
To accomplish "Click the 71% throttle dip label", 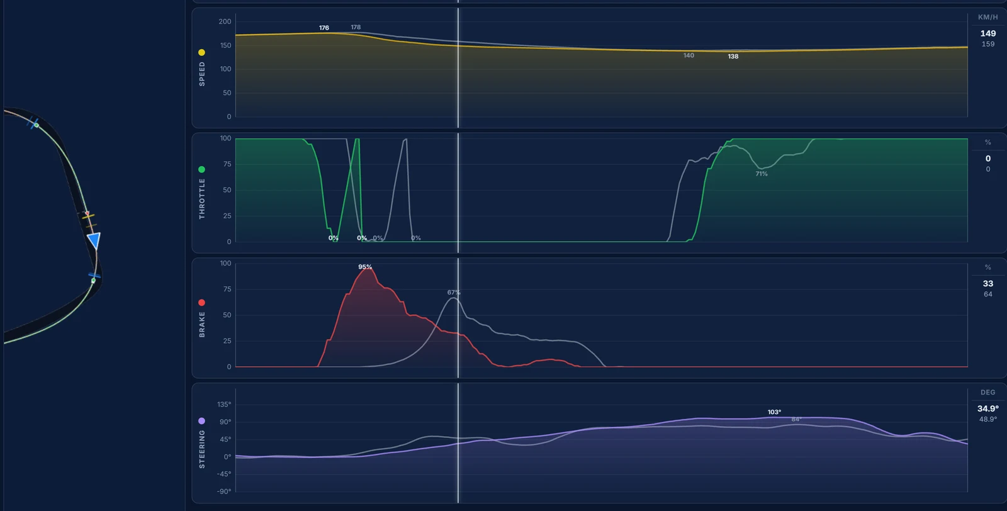I will click(762, 174).
